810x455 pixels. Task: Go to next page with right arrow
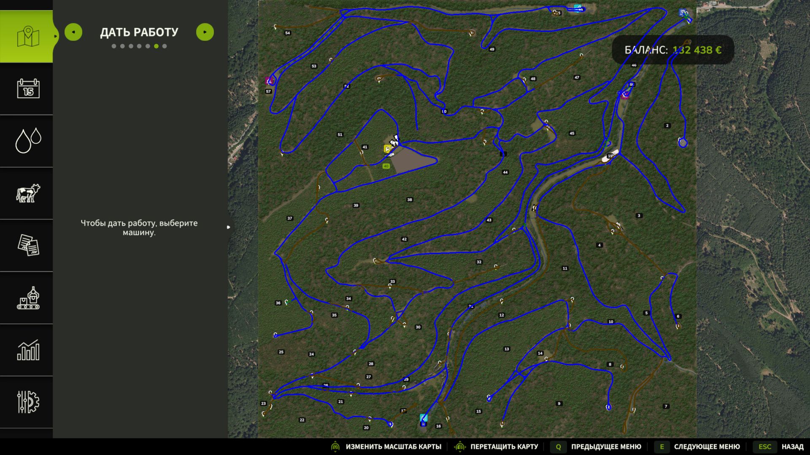(205, 32)
